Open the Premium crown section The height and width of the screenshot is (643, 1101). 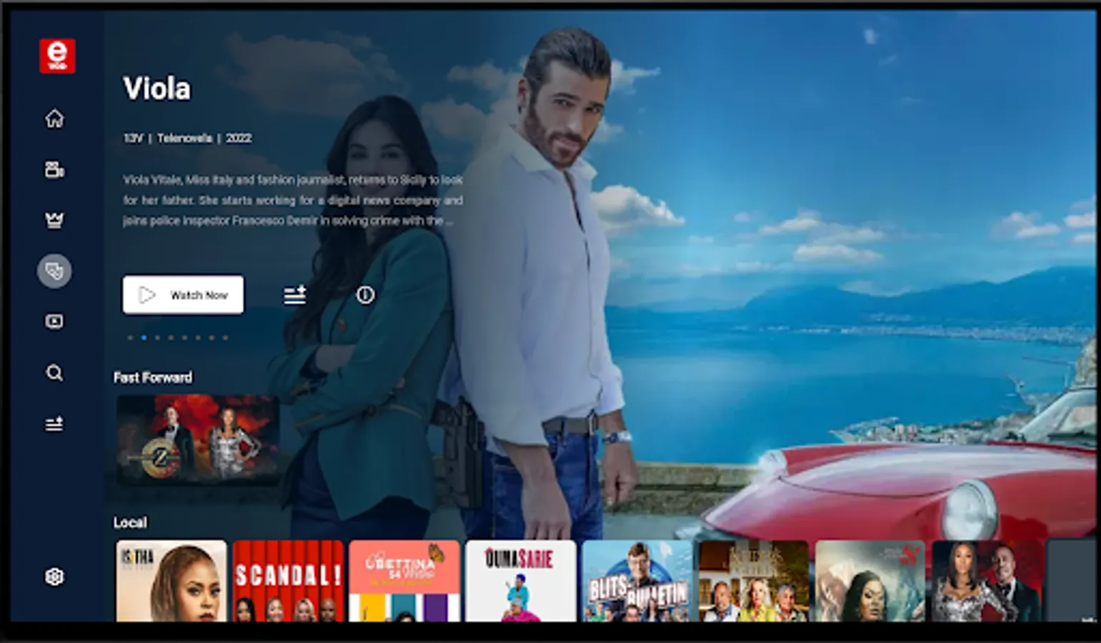[55, 220]
